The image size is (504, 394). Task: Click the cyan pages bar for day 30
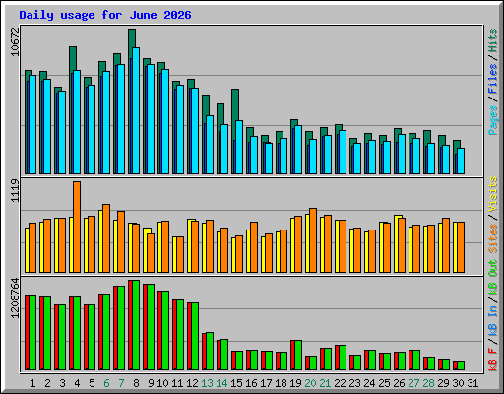click(x=461, y=161)
